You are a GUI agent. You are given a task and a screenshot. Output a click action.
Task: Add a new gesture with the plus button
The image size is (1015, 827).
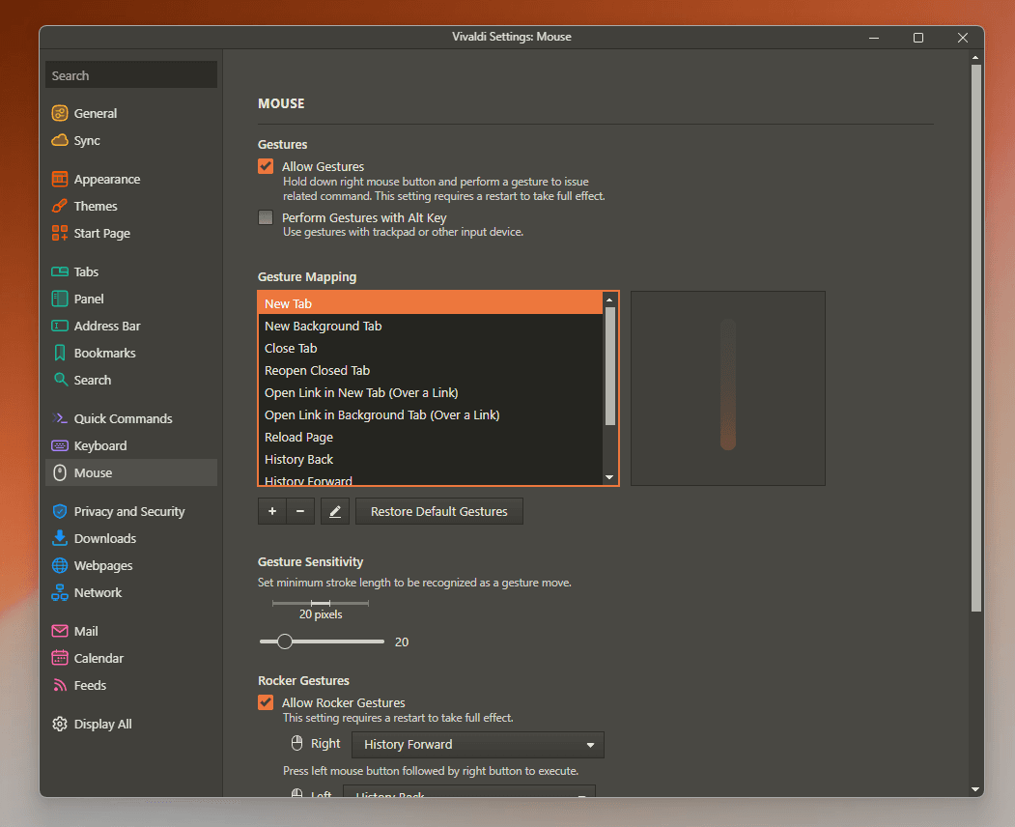[271, 511]
